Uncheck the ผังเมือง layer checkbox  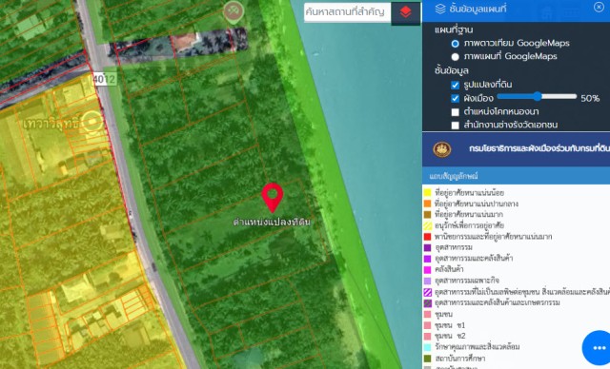pyautogui.click(x=456, y=99)
